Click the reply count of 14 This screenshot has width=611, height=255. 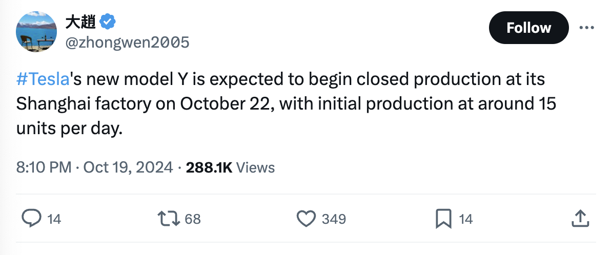54,220
